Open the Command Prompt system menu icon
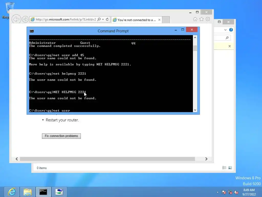The image size is (262, 197). pos(31,31)
